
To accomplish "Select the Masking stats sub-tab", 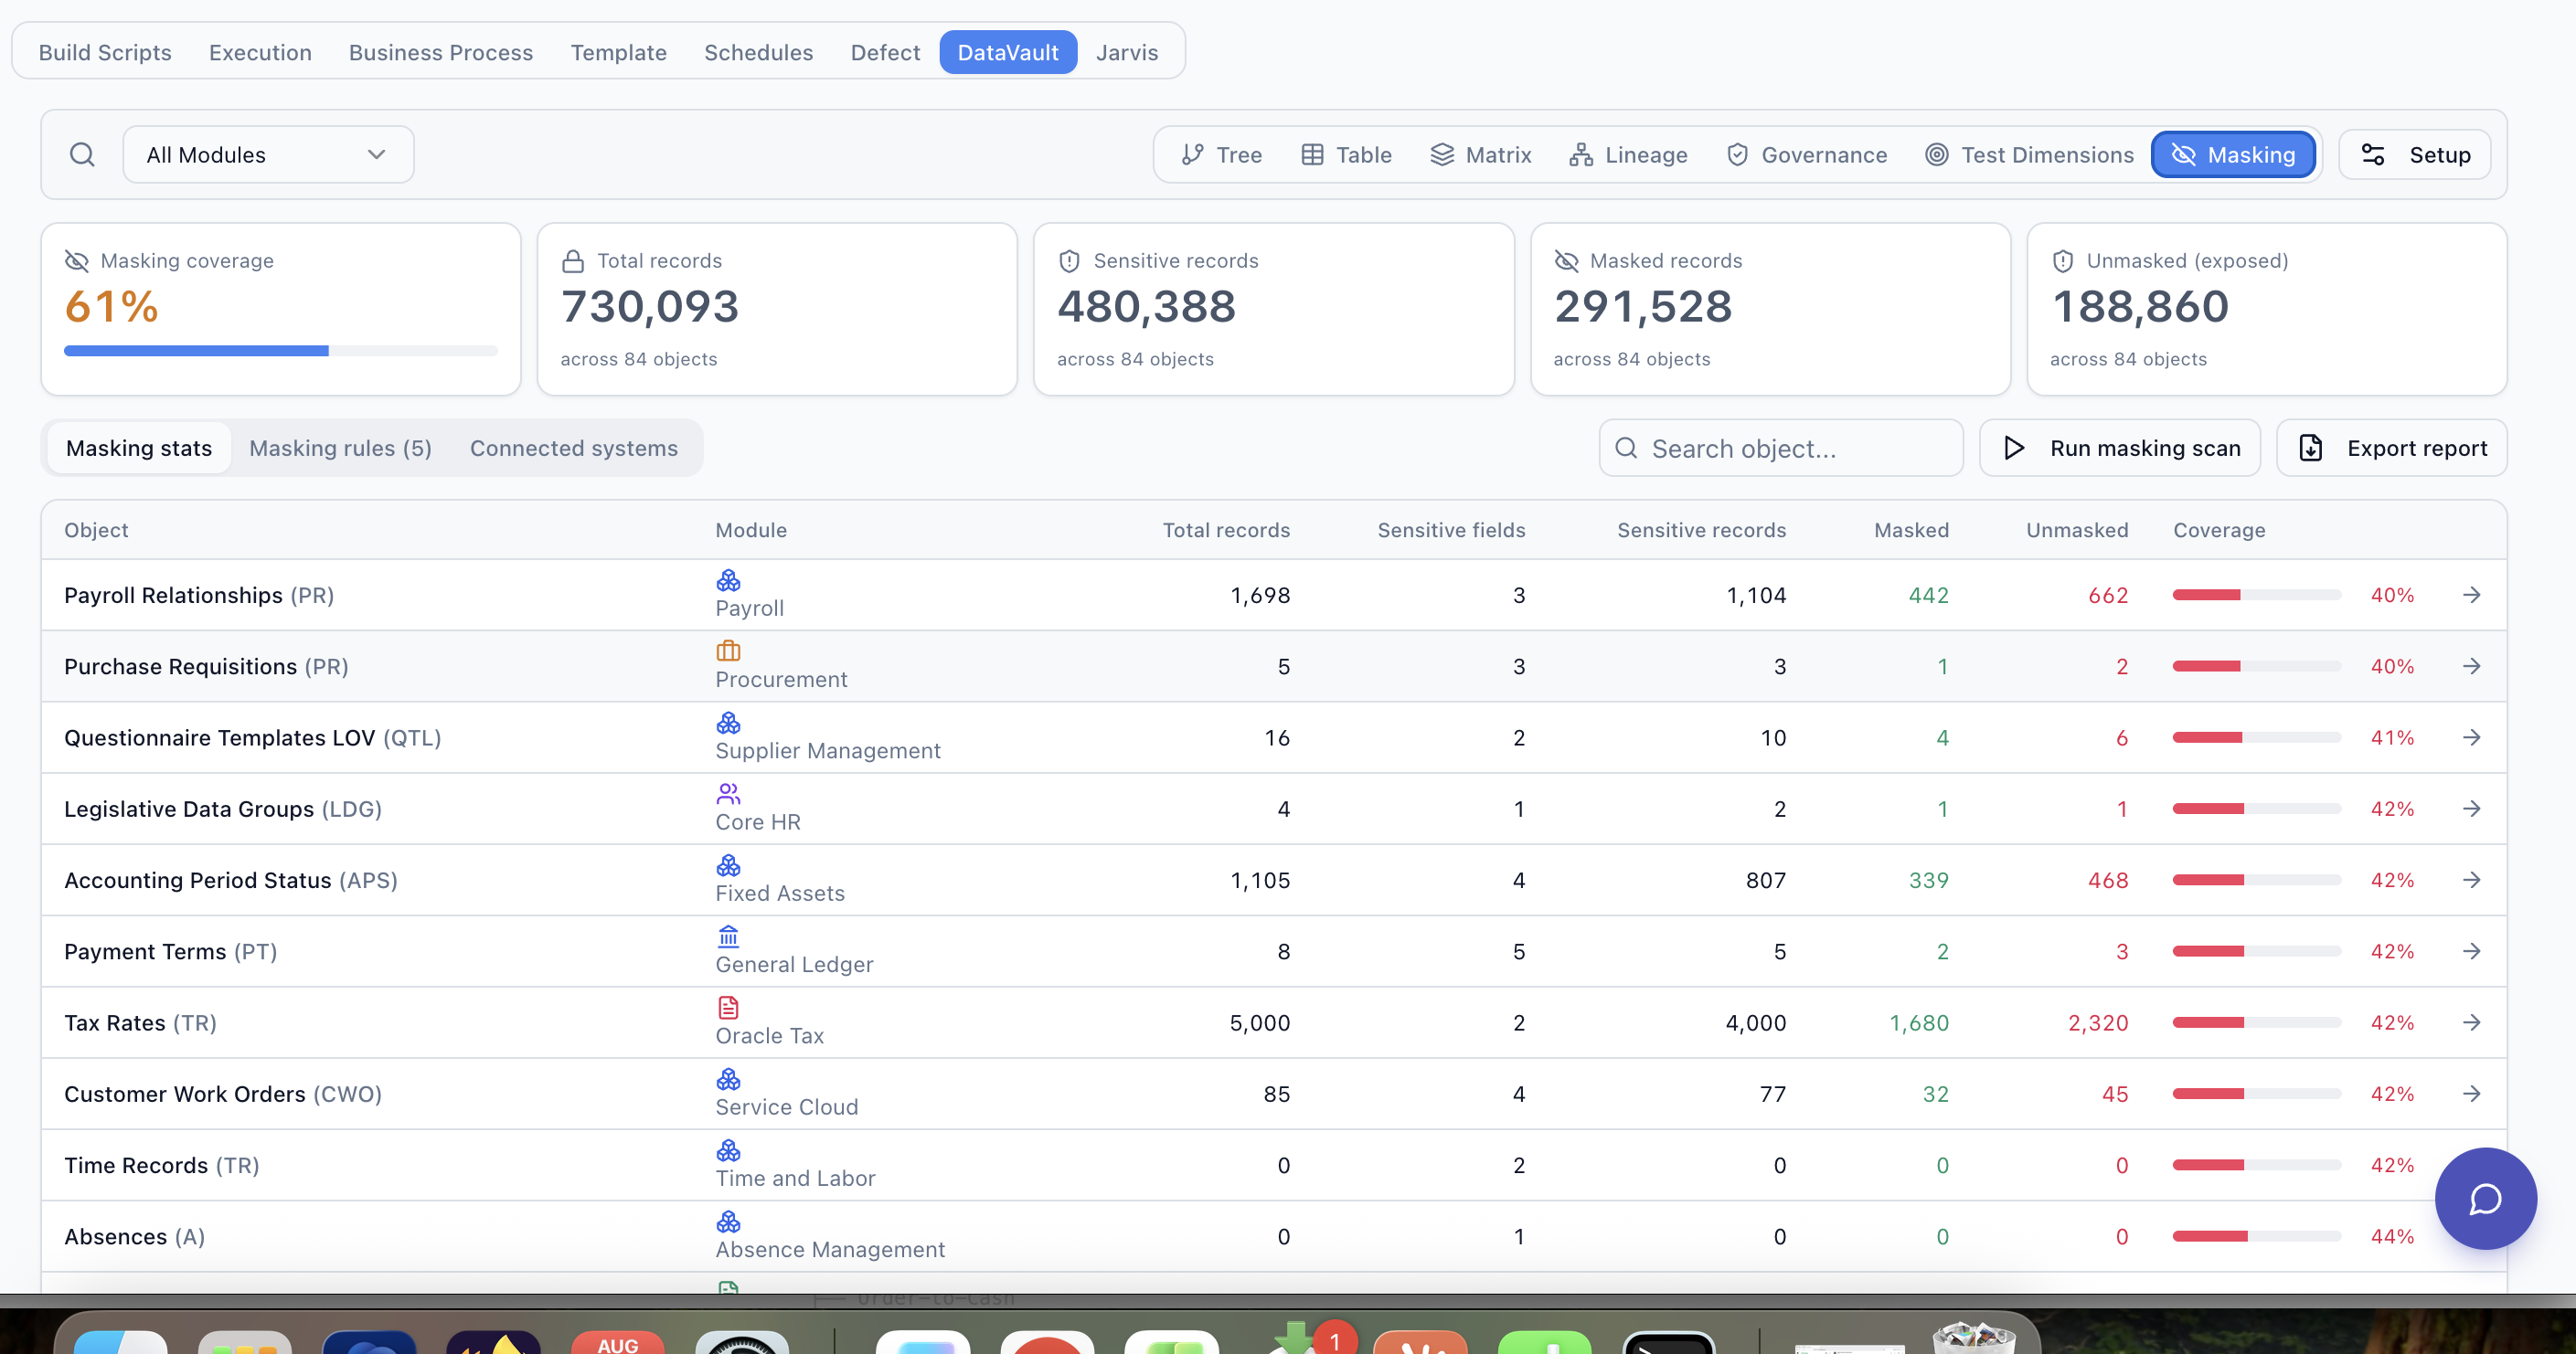I will coord(139,448).
